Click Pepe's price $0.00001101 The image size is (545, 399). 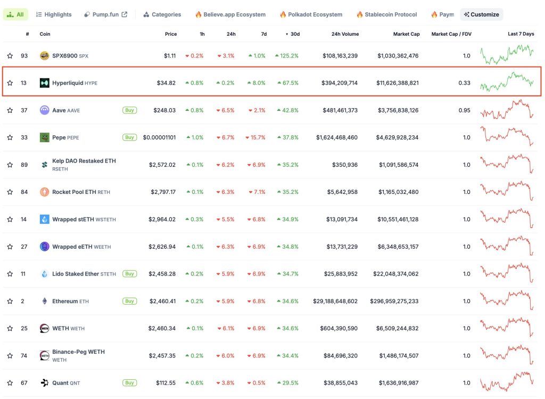[159, 137]
